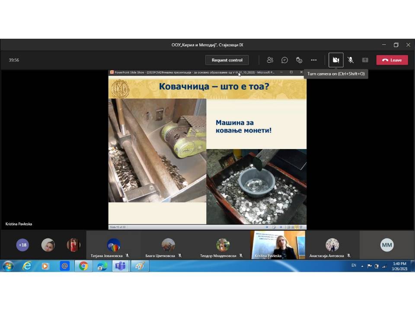Open reactions and raise hand menu
The width and height of the screenshot is (415, 311).
pyautogui.click(x=299, y=60)
